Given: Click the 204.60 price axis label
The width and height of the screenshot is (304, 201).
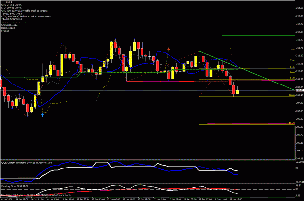Looking at the screenshot, I should point(300,151).
